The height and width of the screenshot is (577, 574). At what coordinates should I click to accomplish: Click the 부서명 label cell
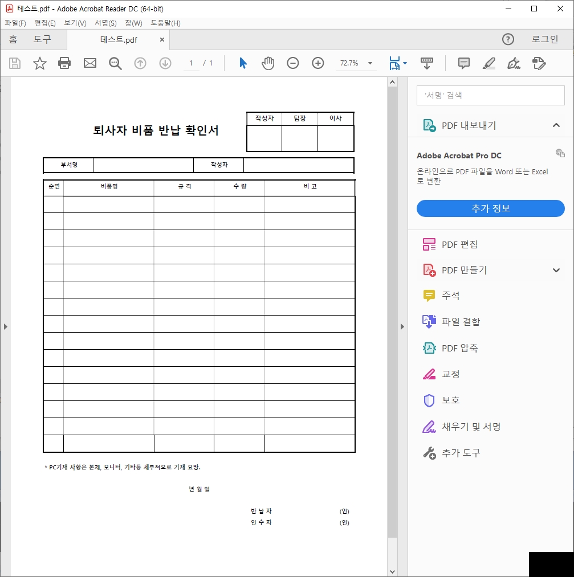pyautogui.click(x=69, y=165)
